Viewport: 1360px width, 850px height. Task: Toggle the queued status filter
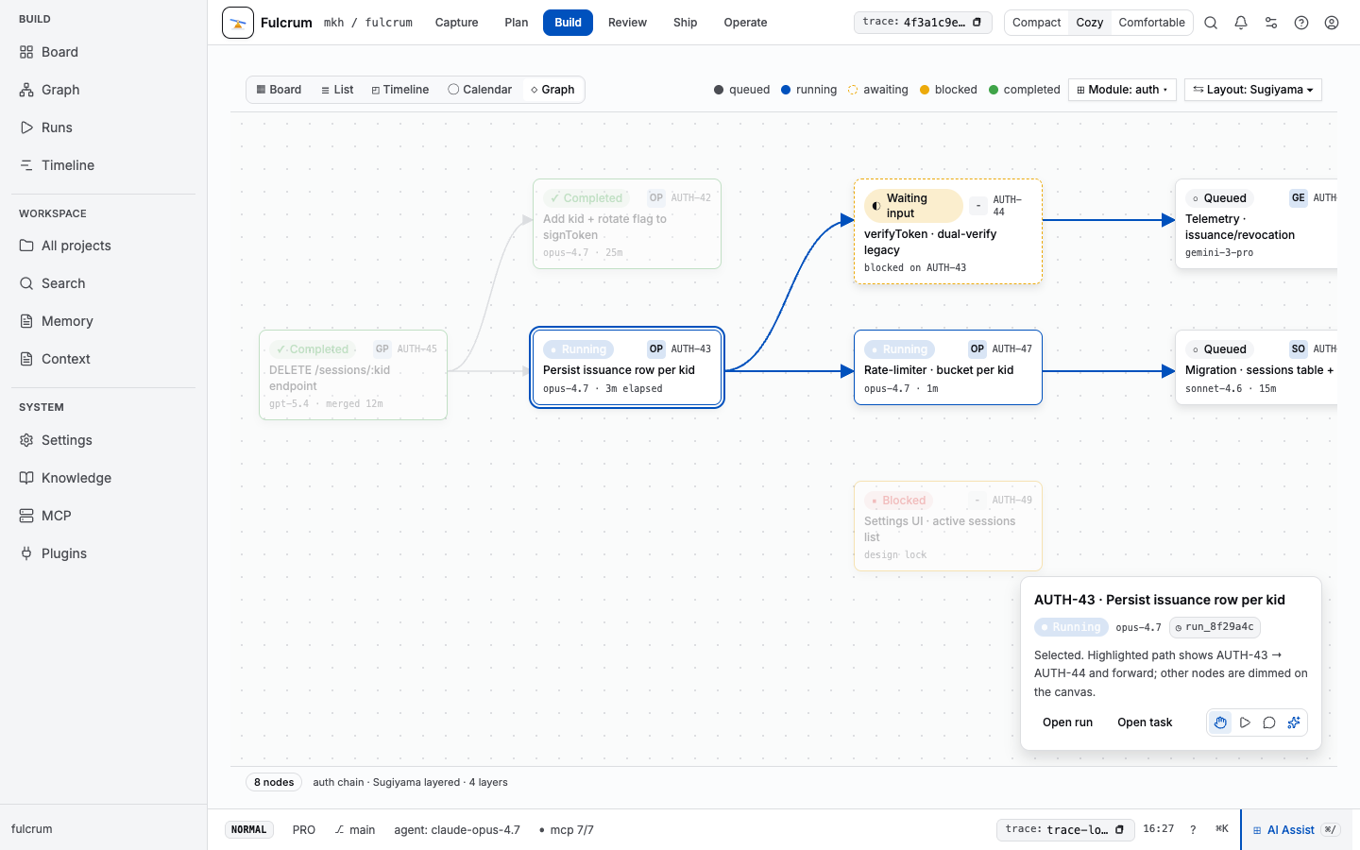point(741,90)
